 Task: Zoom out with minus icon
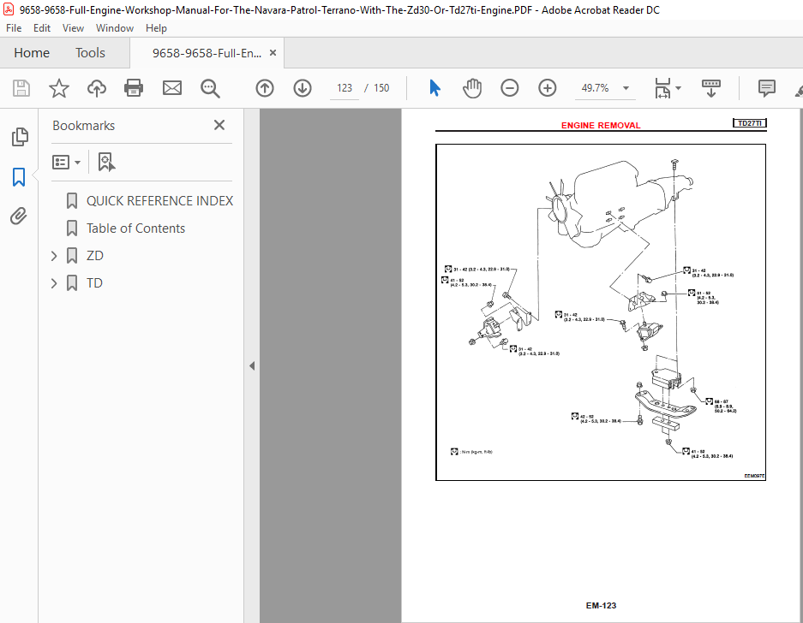pos(510,88)
